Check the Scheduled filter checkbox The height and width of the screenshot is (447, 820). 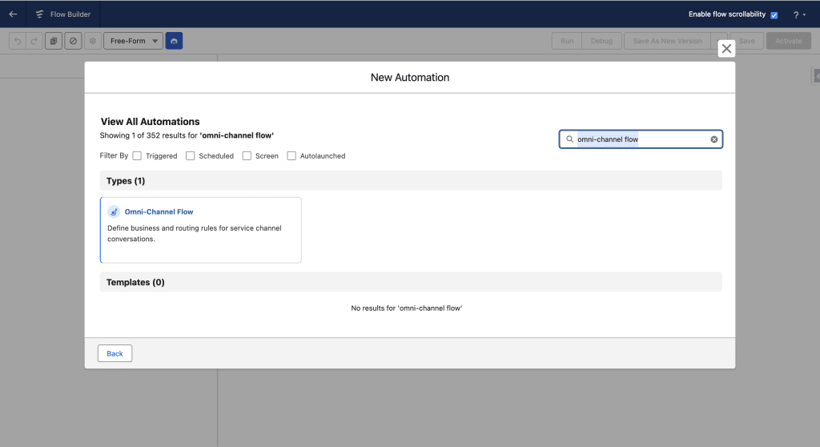[x=191, y=155]
